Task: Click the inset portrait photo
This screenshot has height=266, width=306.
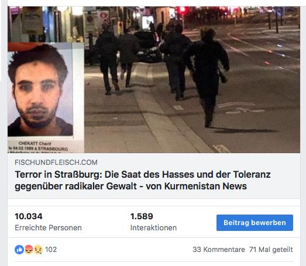Action: pyautogui.click(x=40, y=89)
